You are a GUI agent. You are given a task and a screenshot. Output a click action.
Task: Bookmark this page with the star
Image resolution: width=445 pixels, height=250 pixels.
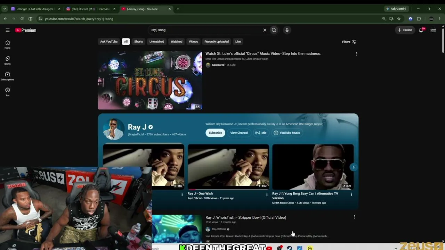click(x=399, y=19)
